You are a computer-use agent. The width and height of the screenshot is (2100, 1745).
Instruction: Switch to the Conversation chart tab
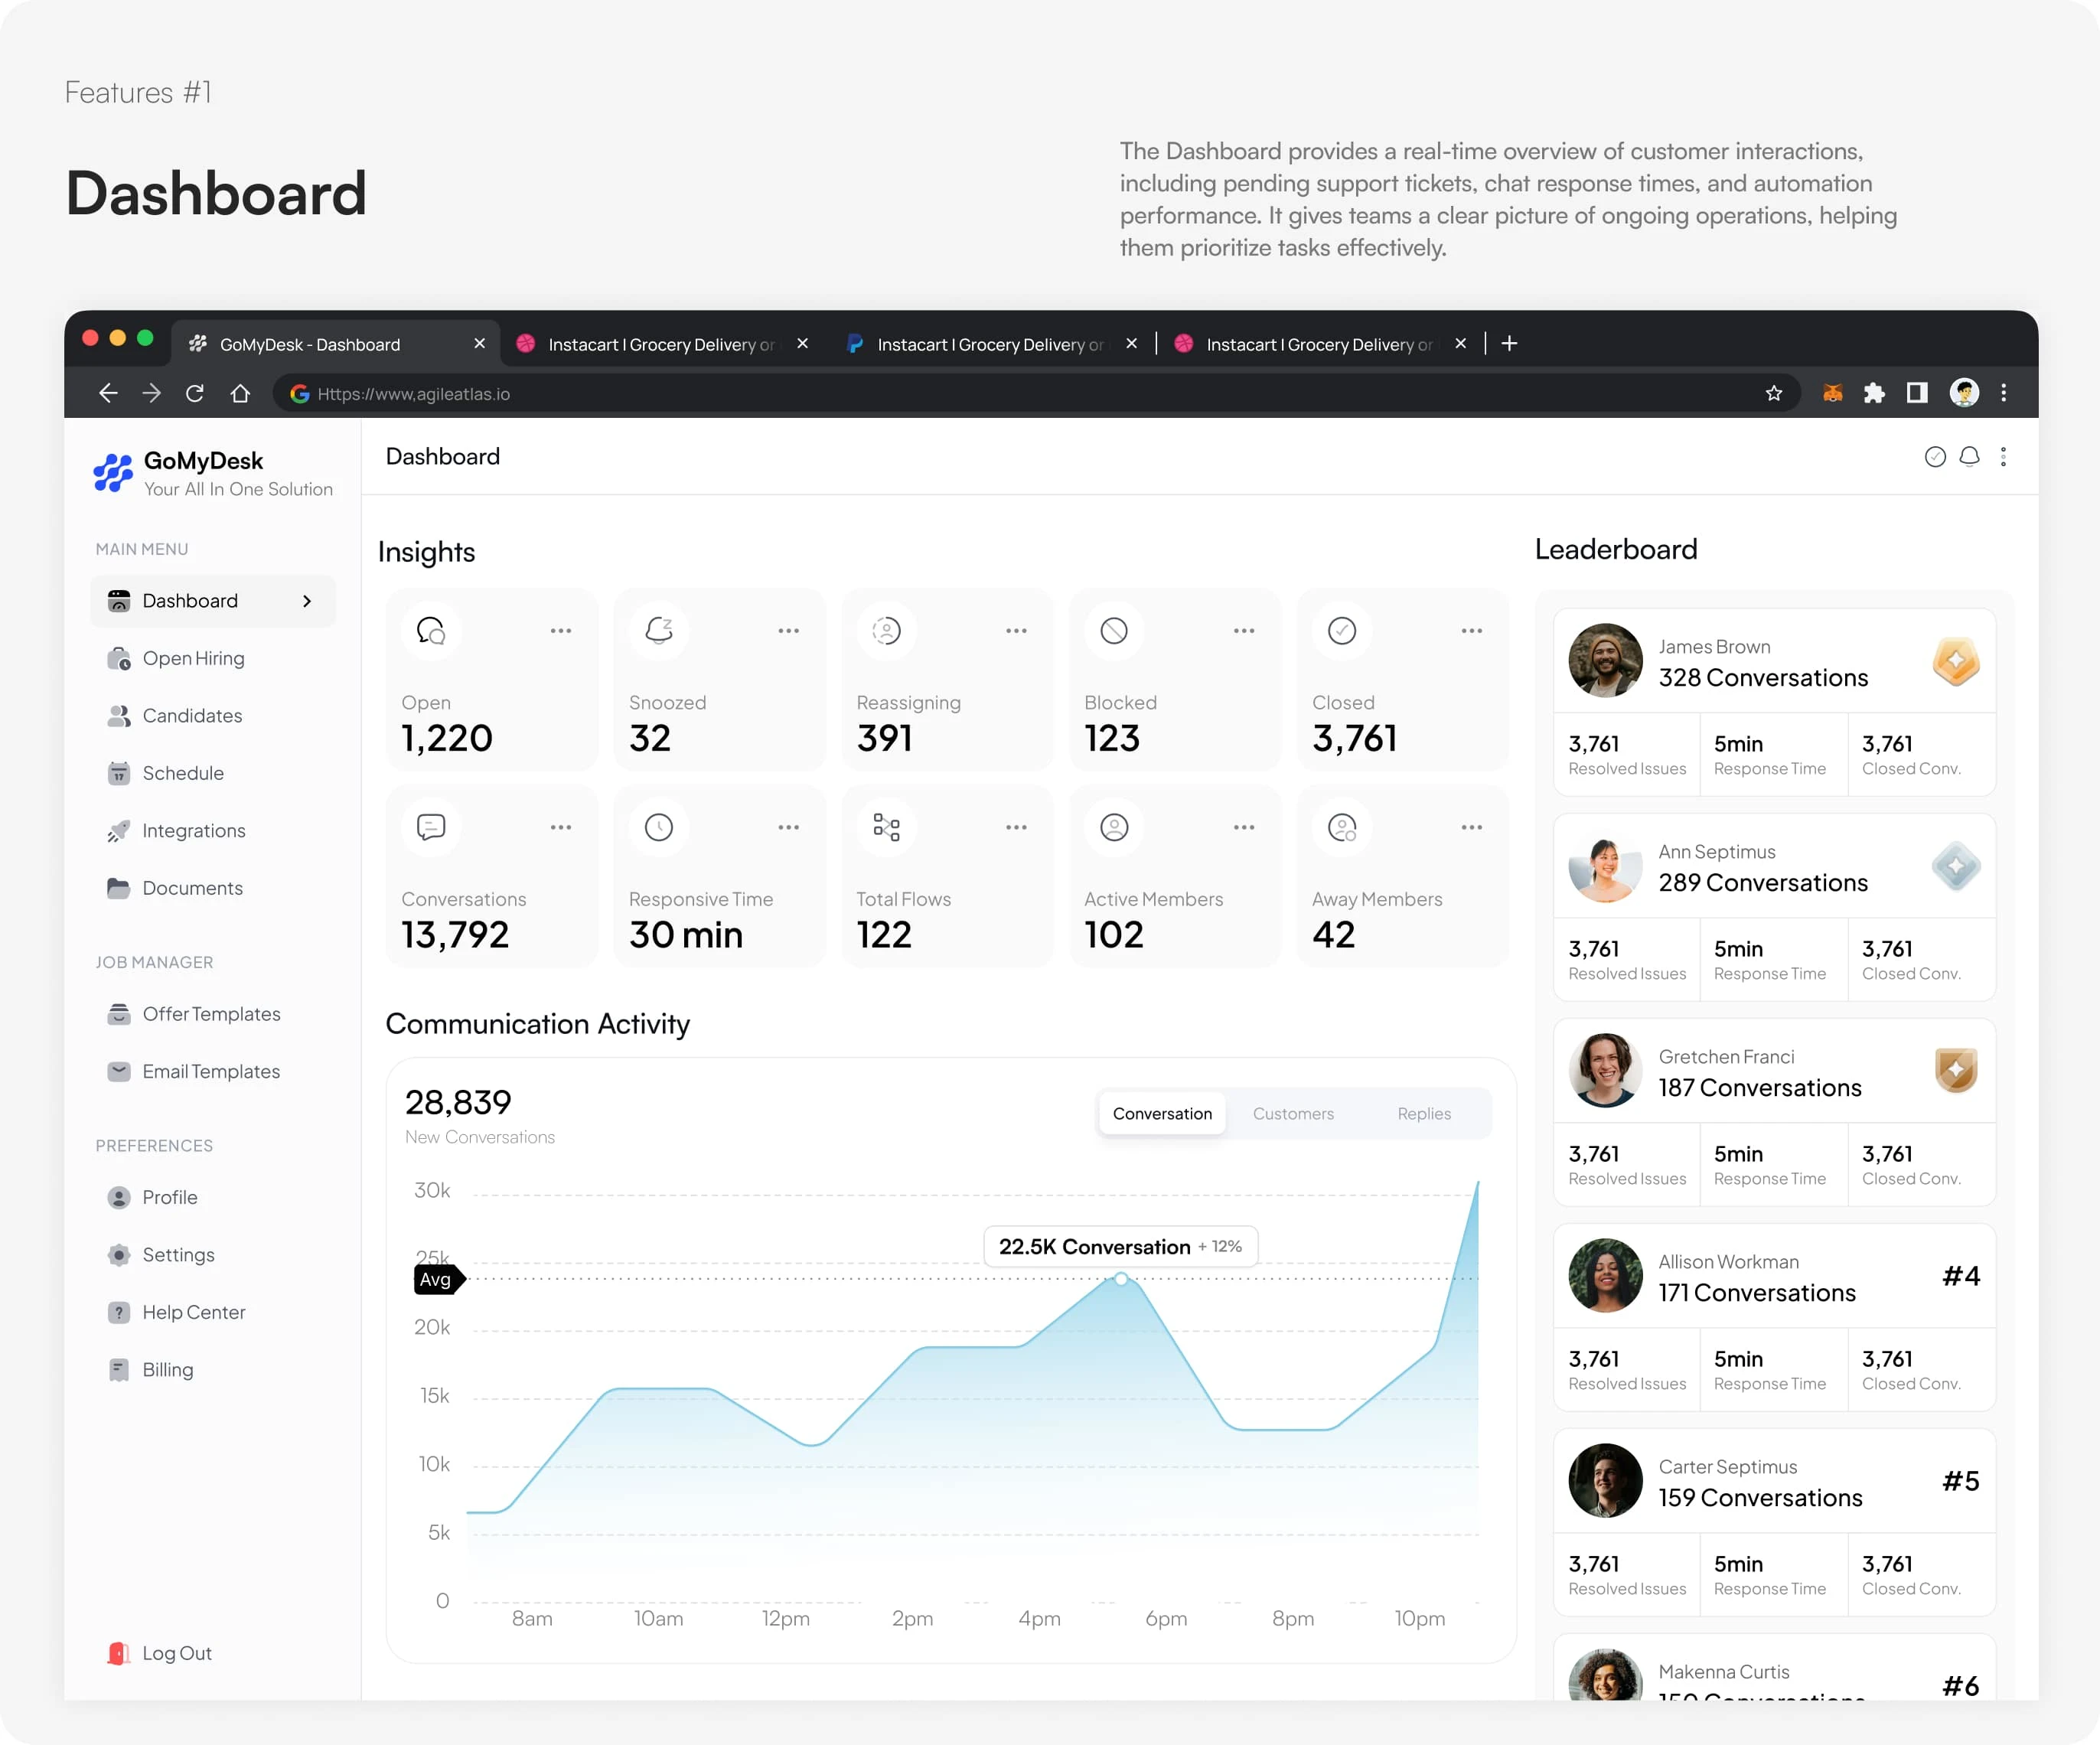point(1162,1113)
